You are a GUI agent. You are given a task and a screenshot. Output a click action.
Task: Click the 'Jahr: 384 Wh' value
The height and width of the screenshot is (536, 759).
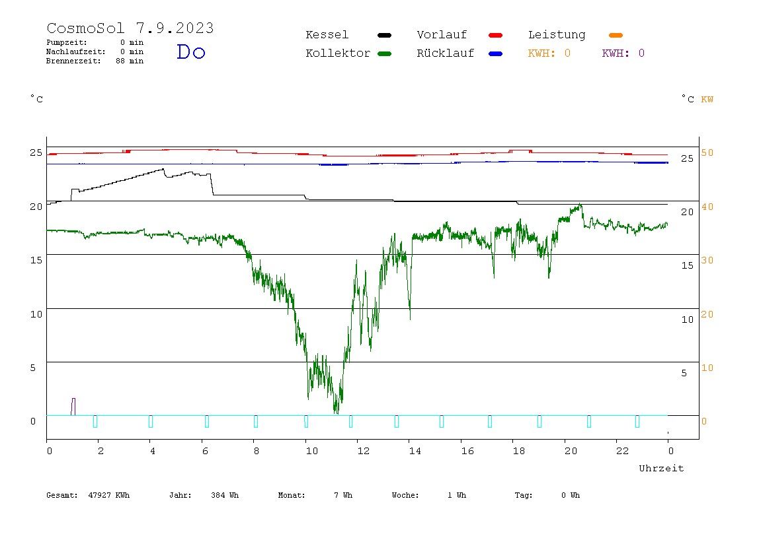click(204, 495)
